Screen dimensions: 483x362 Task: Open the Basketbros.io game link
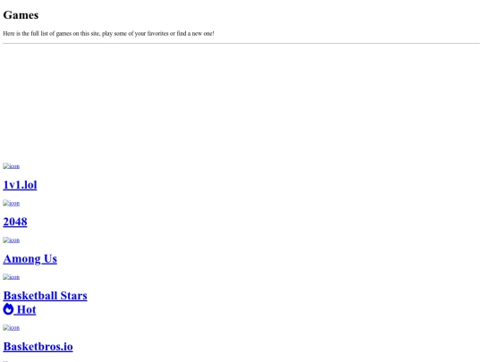point(38,346)
